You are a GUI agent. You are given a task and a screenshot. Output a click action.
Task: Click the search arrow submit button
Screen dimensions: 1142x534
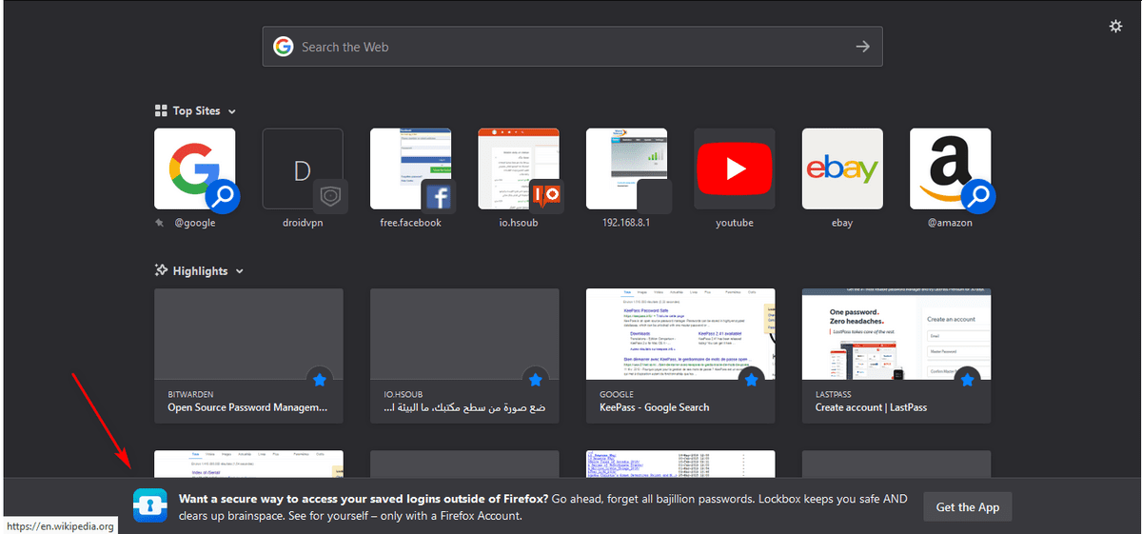pyautogui.click(x=862, y=47)
